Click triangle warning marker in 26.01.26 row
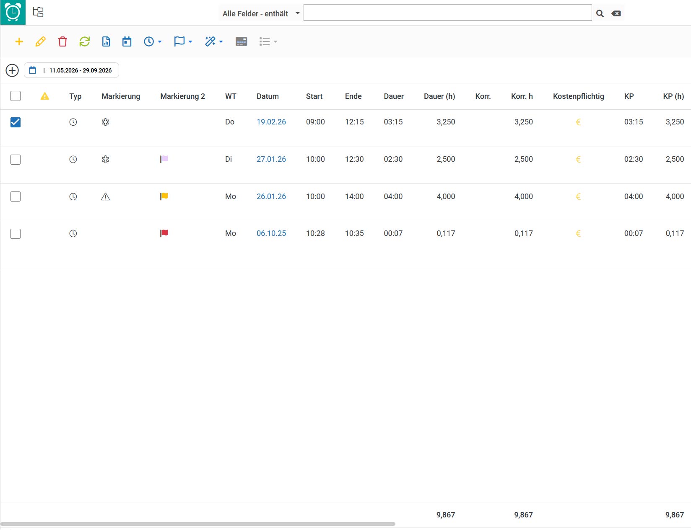 tap(106, 196)
